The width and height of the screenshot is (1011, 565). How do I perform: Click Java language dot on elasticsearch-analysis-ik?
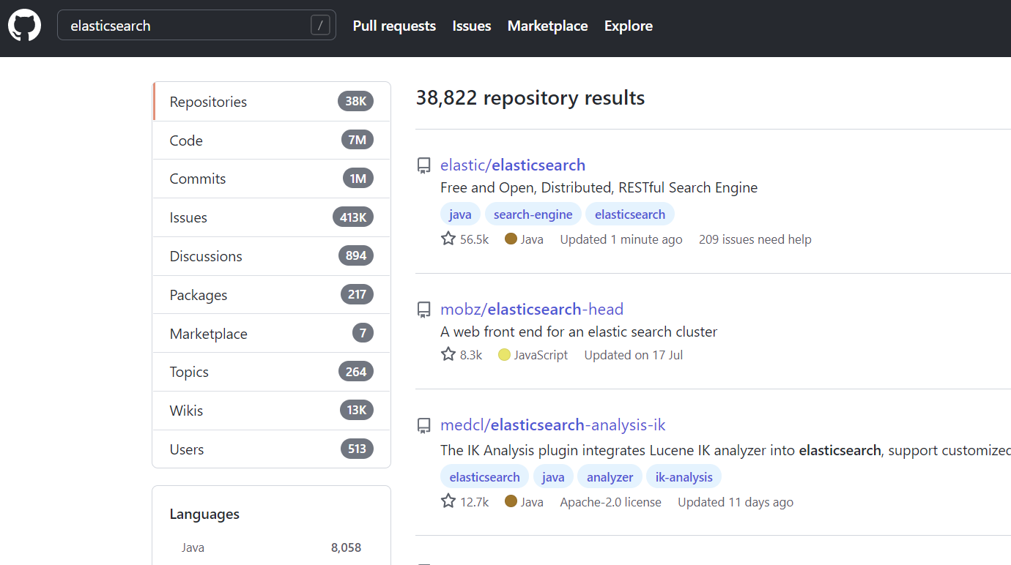click(x=511, y=501)
